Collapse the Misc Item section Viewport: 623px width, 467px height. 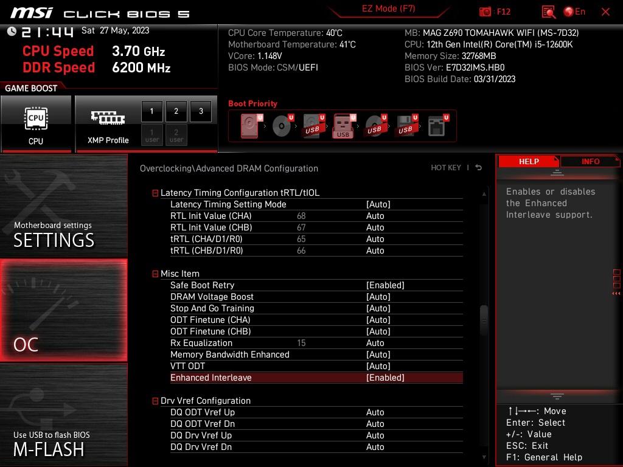pos(155,274)
